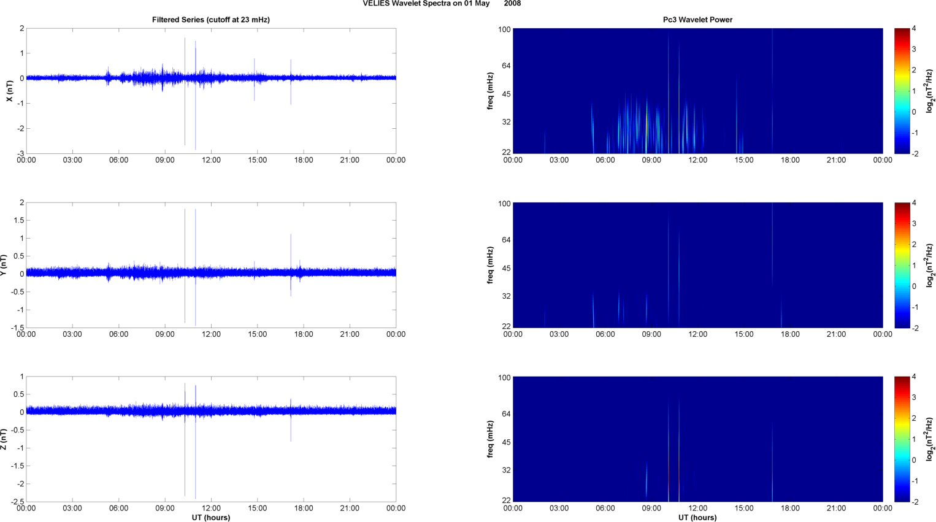The height and width of the screenshot is (522, 936).
Task: Click the Y time series plot area
Action: [x=211, y=265]
